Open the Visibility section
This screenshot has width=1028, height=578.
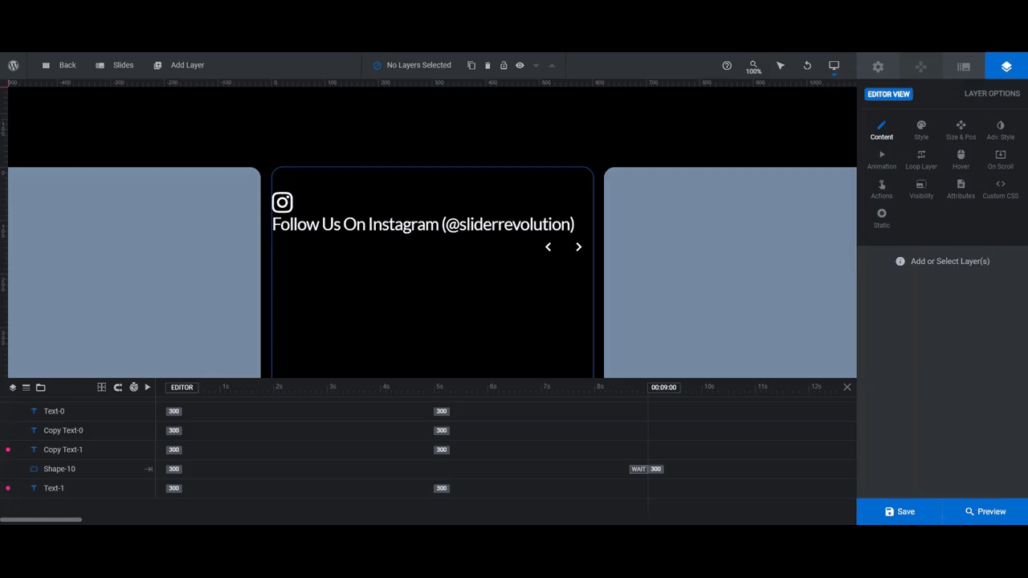pos(921,189)
